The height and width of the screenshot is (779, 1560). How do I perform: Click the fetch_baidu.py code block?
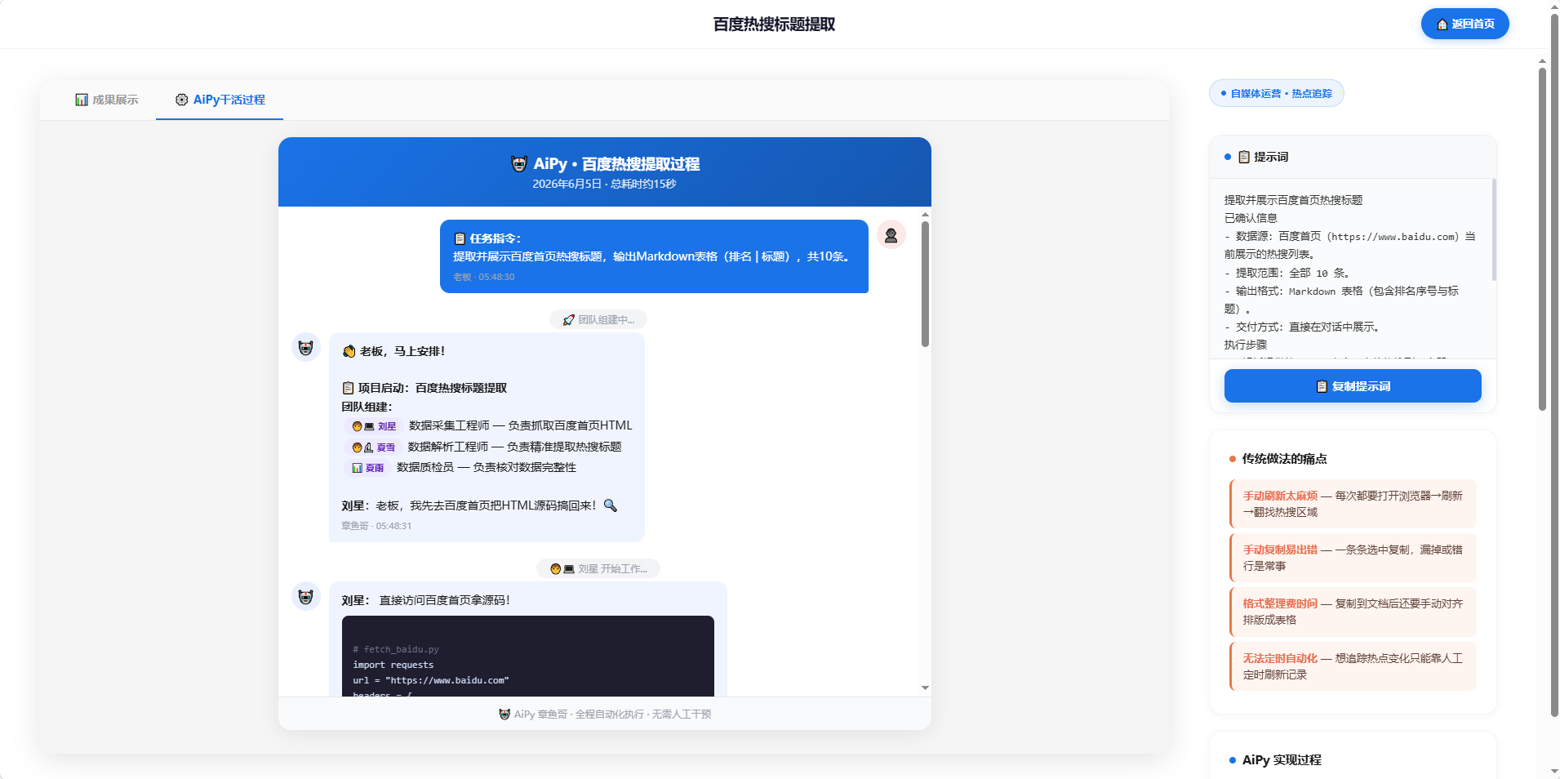coord(528,657)
